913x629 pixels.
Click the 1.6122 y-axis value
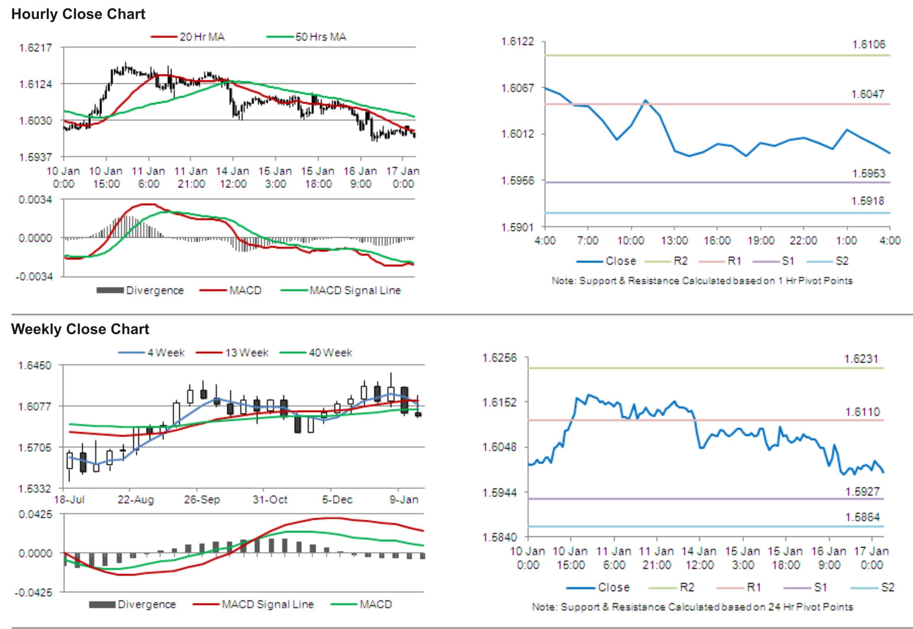tap(517, 42)
